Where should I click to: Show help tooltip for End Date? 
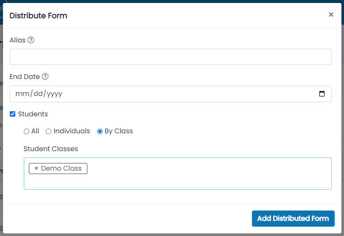click(x=45, y=77)
